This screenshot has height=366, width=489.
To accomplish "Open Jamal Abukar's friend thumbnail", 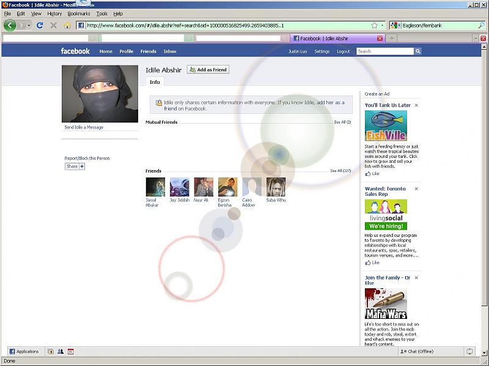I will [155, 187].
